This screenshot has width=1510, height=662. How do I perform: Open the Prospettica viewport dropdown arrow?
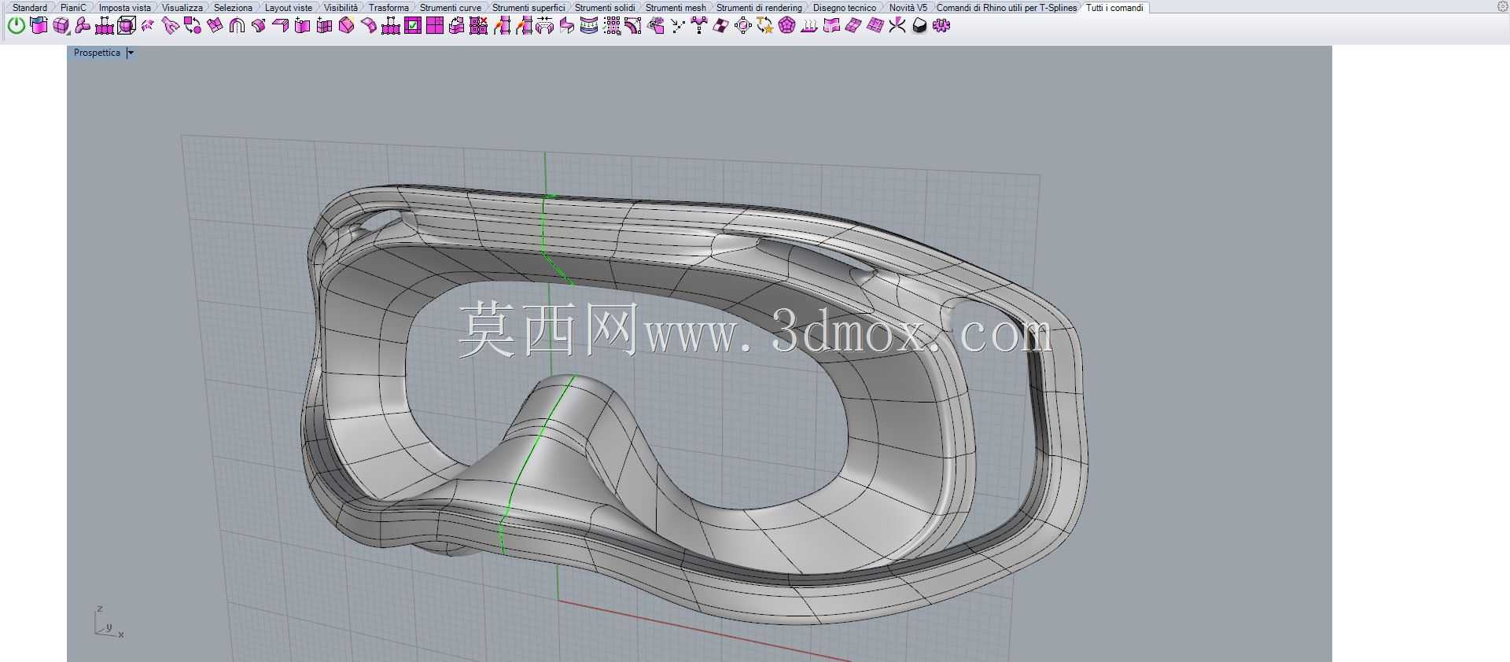(x=131, y=53)
